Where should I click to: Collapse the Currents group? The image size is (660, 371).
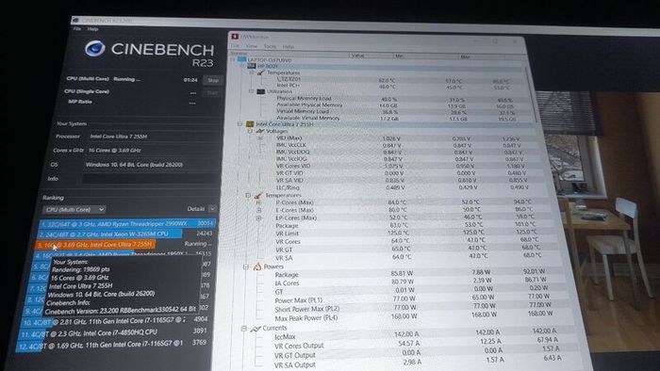243,329
